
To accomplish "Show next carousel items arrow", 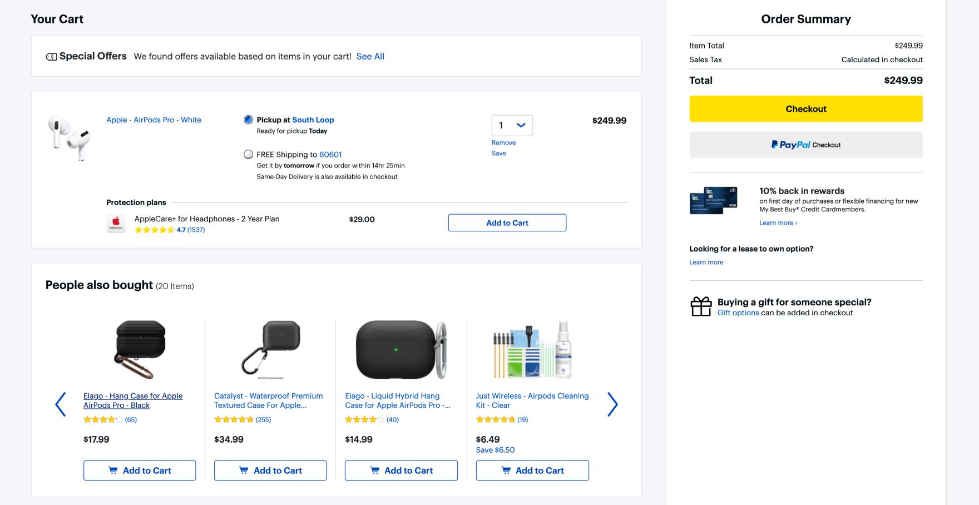I will [x=612, y=404].
